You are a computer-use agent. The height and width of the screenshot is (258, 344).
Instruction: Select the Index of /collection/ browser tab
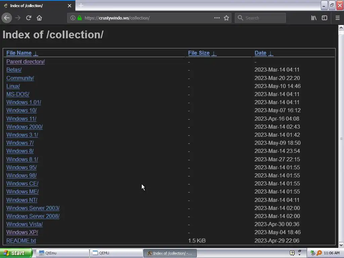38,6
